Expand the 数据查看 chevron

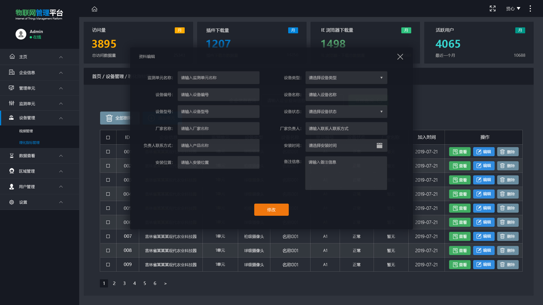coord(61,156)
